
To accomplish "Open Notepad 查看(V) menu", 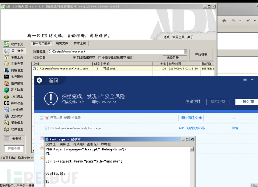I will [x=92, y=144].
